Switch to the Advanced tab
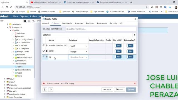Screen dimensions: 178x100 (79, 23)
